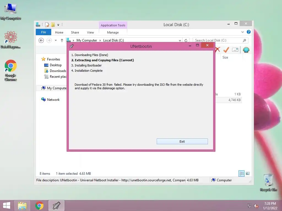Select Favorites in the navigation pane
282x211 pixels.
click(x=53, y=59)
